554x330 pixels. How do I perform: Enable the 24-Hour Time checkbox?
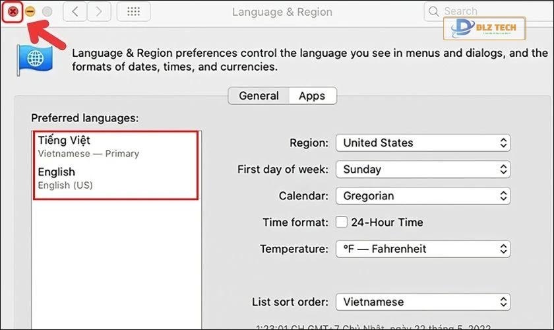[341, 222]
